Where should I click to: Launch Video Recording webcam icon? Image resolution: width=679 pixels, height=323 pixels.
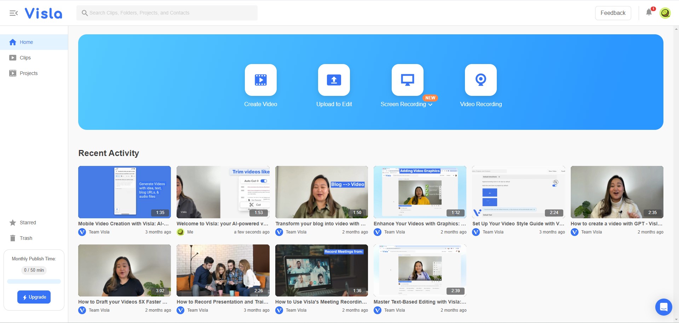click(x=481, y=80)
